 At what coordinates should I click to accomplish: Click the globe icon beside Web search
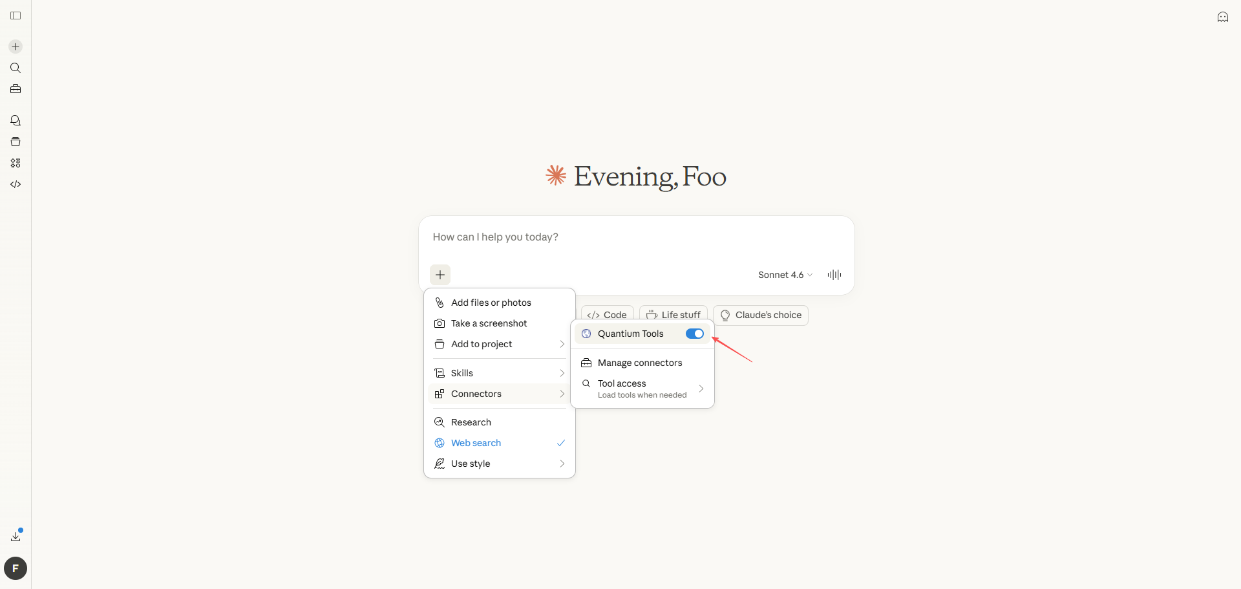[440, 443]
